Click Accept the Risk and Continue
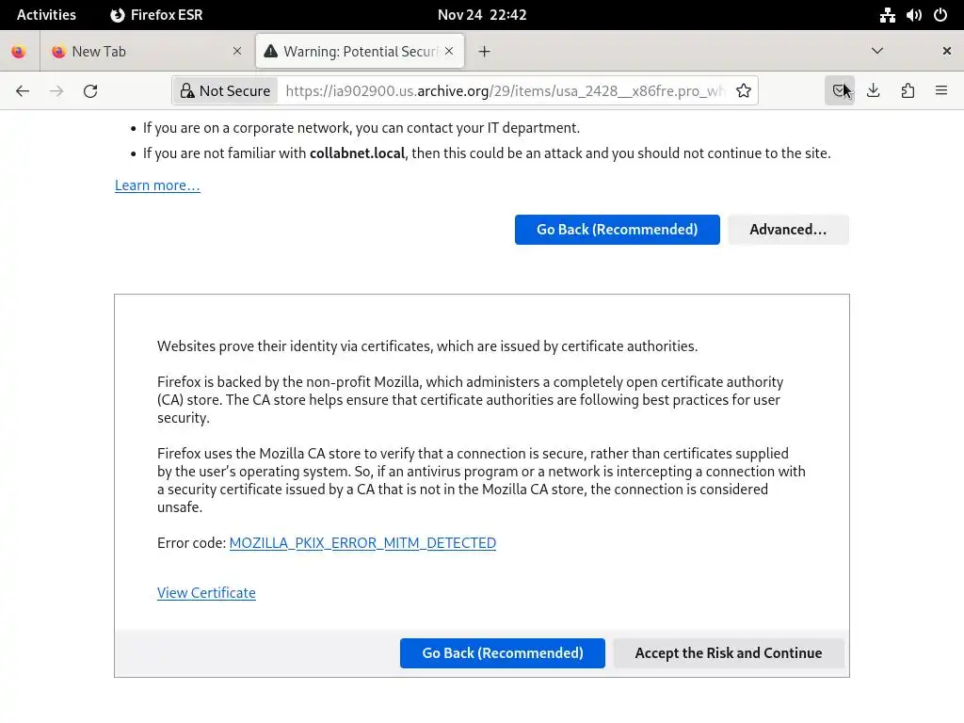Viewport: 964px width, 723px height. 729,653
